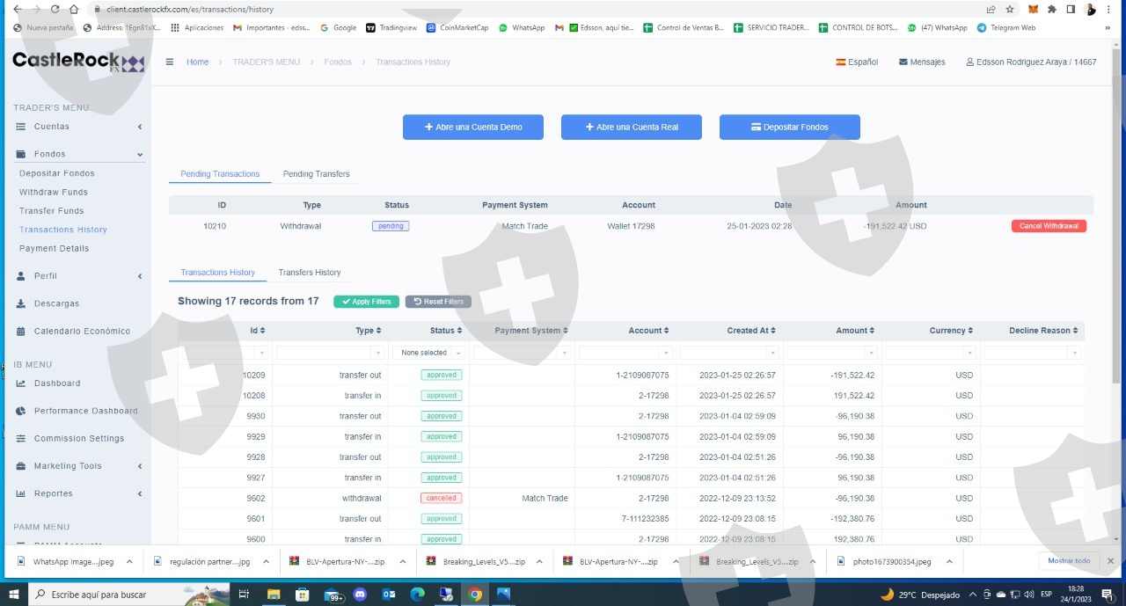Screen dimensions: 1126x606
Task: Open Performance Dashboard pie icon
Action: [21, 411]
